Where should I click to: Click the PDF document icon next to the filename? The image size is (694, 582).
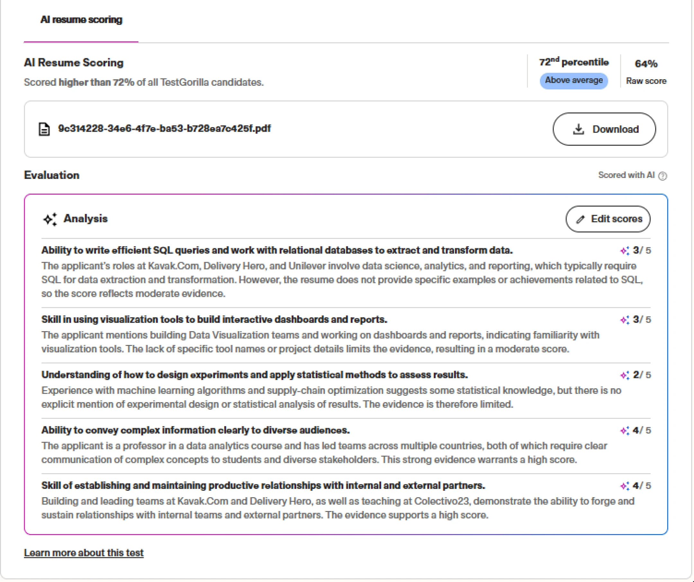(44, 129)
